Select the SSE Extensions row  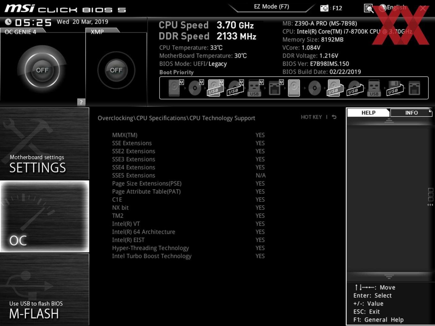(x=189, y=143)
